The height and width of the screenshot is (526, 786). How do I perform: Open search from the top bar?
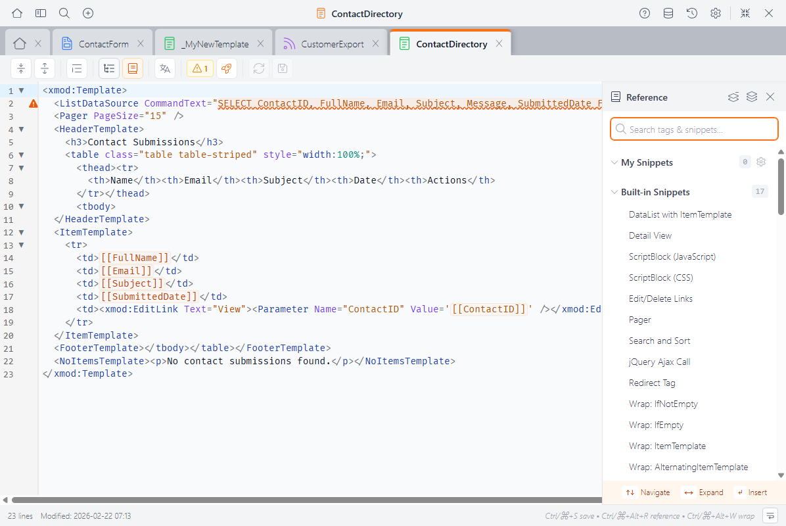(x=64, y=14)
